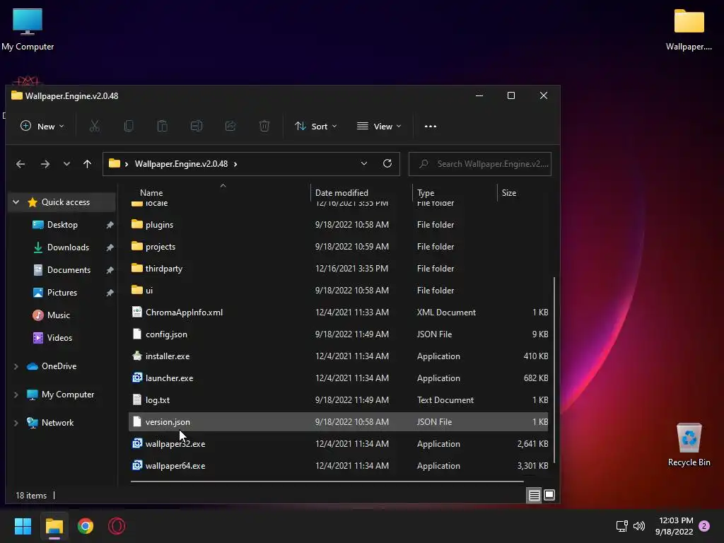Click the Rename icon in toolbar

tap(197, 126)
